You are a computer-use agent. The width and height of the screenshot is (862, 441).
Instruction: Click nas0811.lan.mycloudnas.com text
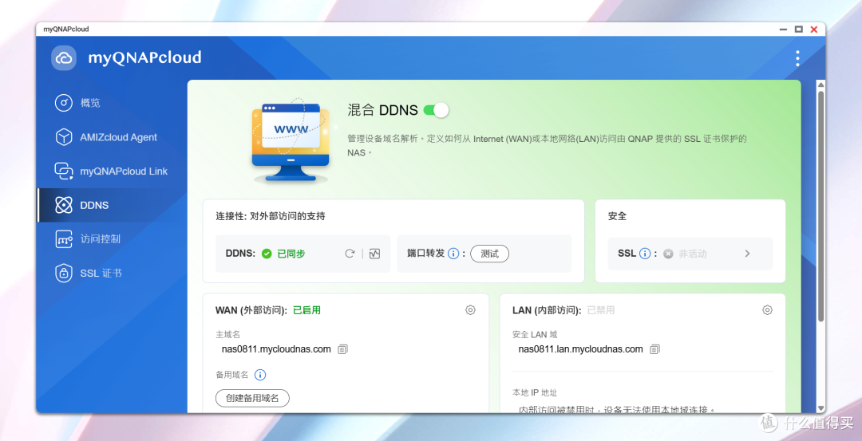[580, 348]
